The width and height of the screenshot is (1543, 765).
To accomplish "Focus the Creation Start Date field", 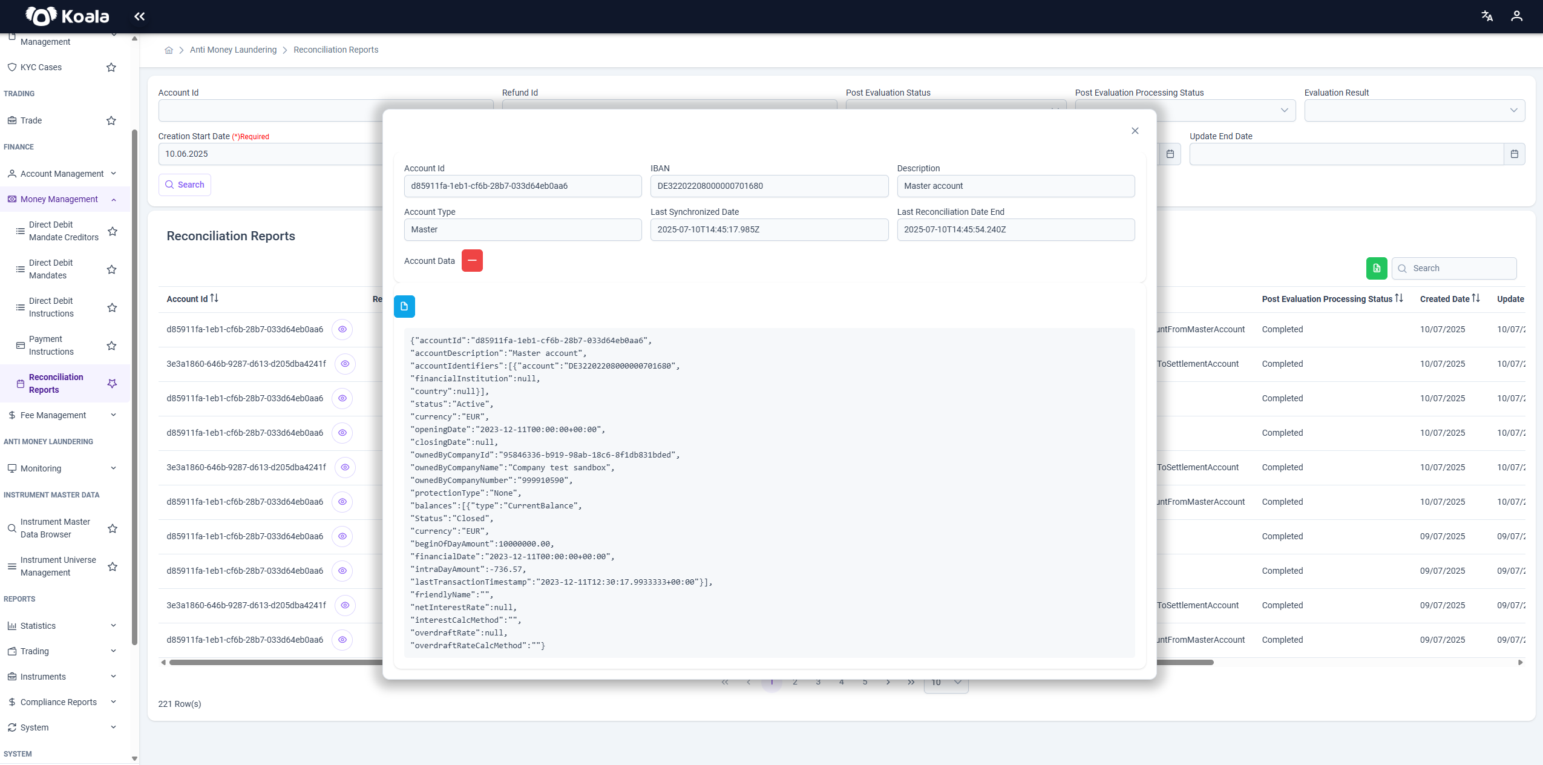I will pyautogui.click(x=270, y=154).
